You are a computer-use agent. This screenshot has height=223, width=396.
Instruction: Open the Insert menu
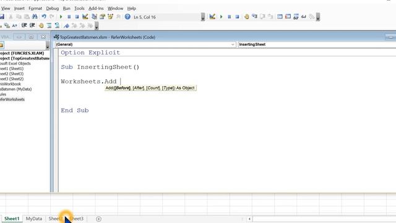[x=19, y=8]
